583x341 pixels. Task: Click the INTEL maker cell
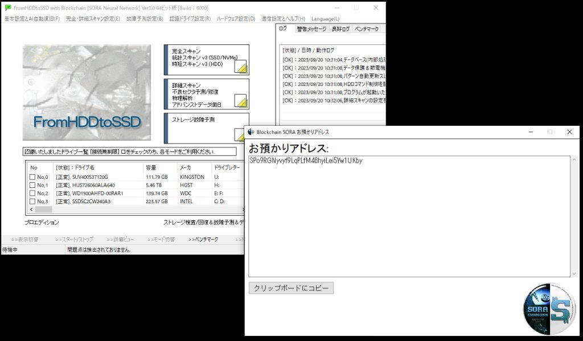tap(186, 202)
